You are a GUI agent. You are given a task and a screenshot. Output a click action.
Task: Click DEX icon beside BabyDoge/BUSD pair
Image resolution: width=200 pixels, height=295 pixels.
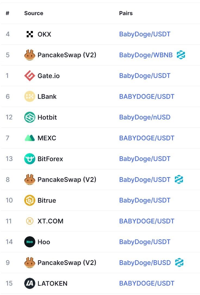(x=179, y=262)
